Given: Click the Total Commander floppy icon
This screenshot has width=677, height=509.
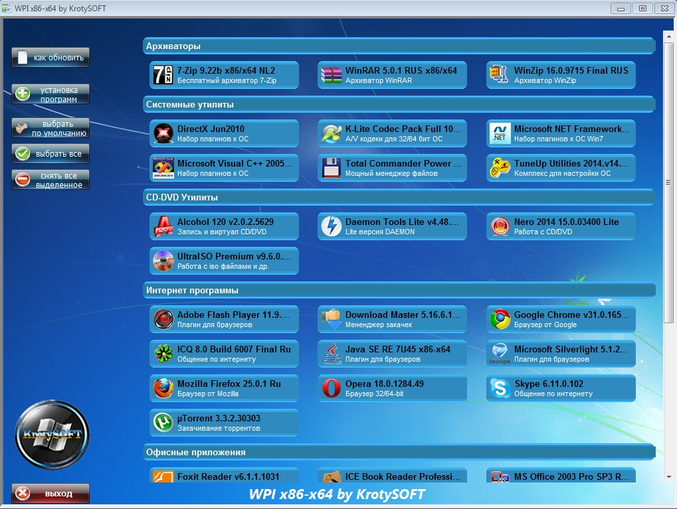Looking at the screenshot, I should pos(331,168).
